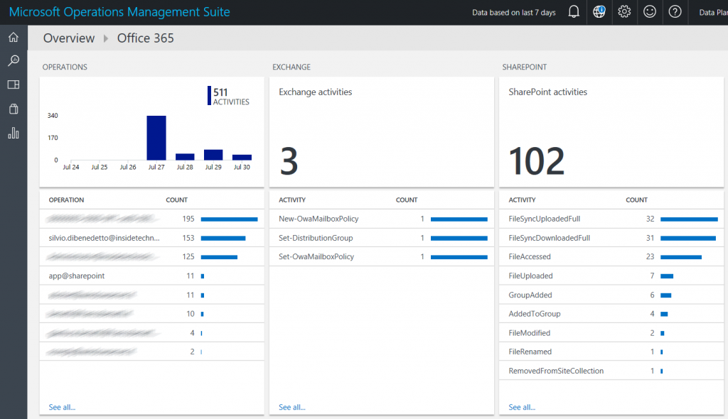Click the Activity header in the Exchange list

tap(292, 200)
